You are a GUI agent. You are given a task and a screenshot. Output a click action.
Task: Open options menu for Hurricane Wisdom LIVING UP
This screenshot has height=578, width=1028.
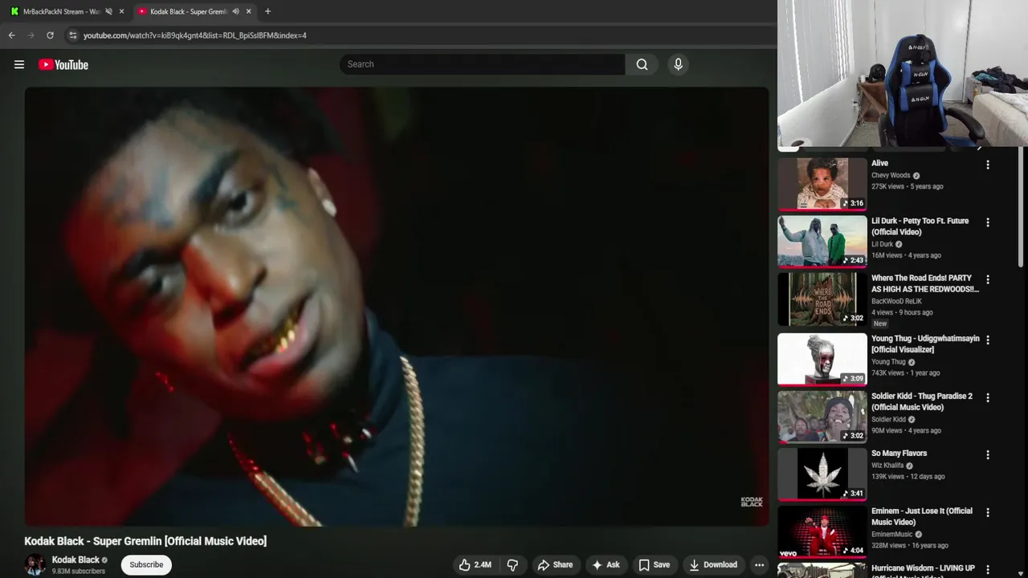[988, 570]
